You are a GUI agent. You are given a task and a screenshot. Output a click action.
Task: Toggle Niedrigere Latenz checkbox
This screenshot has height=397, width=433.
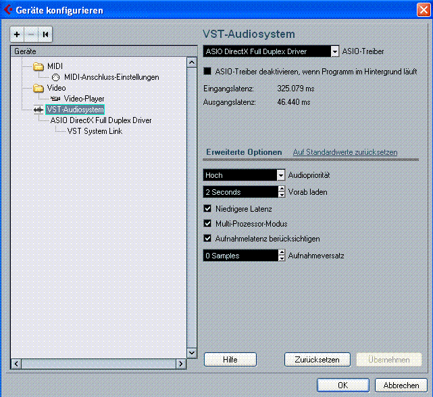(x=207, y=208)
